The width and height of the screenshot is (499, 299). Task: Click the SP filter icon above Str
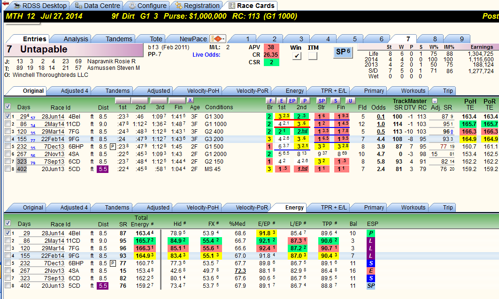tap(322, 101)
